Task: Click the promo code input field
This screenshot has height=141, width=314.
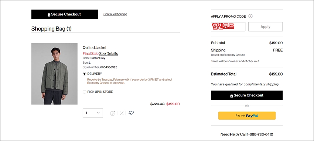Action: (x=228, y=27)
